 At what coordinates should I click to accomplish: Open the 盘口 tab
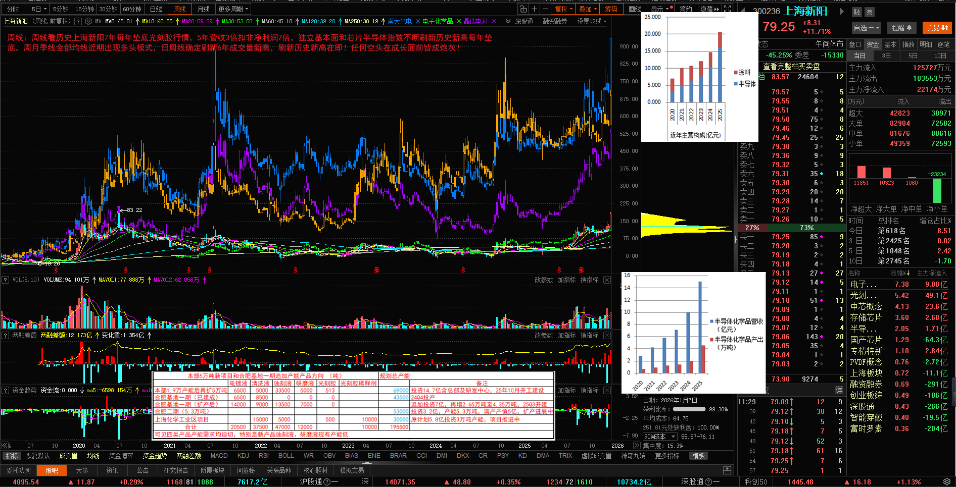(854, 44)
